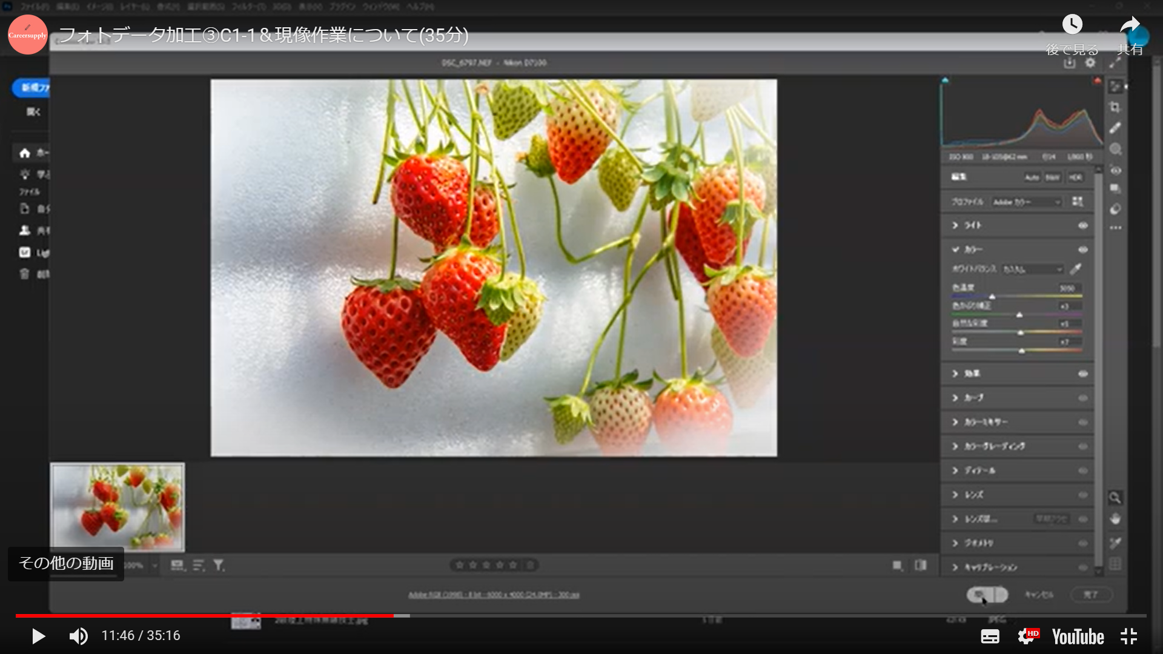Toggle before/after comparison view icon
This screenshot has width=1163, height=654.
tap(920, 565)
